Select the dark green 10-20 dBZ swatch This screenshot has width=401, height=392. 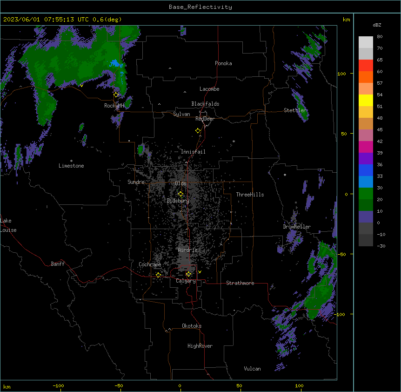point(366,205)
